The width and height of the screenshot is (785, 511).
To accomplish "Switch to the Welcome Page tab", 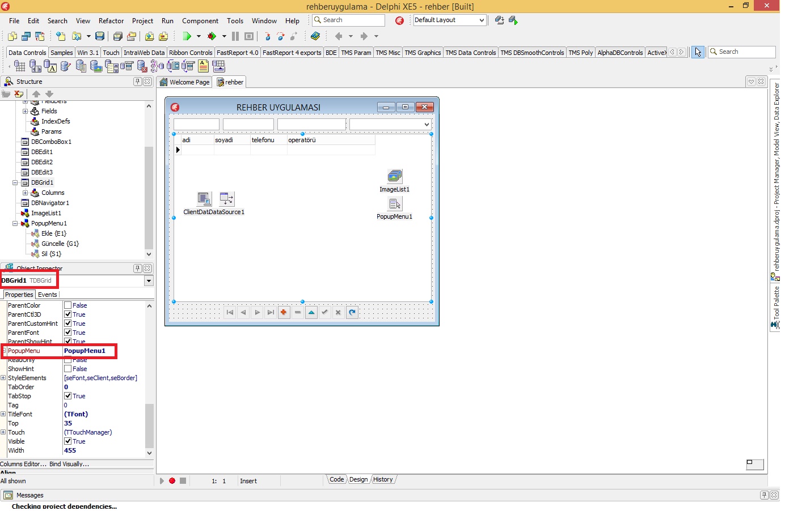I will 184,82.
